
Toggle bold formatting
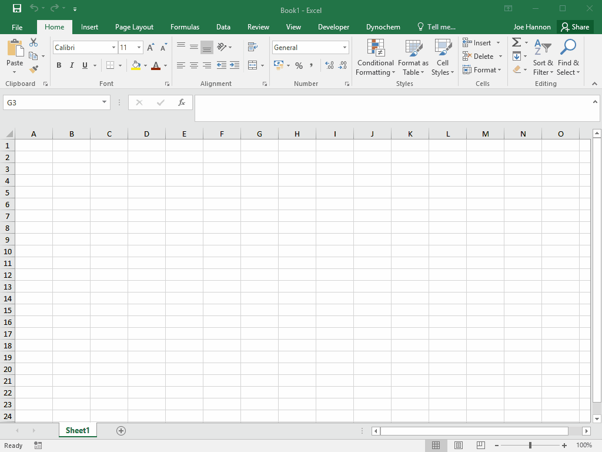click(59, 65)
